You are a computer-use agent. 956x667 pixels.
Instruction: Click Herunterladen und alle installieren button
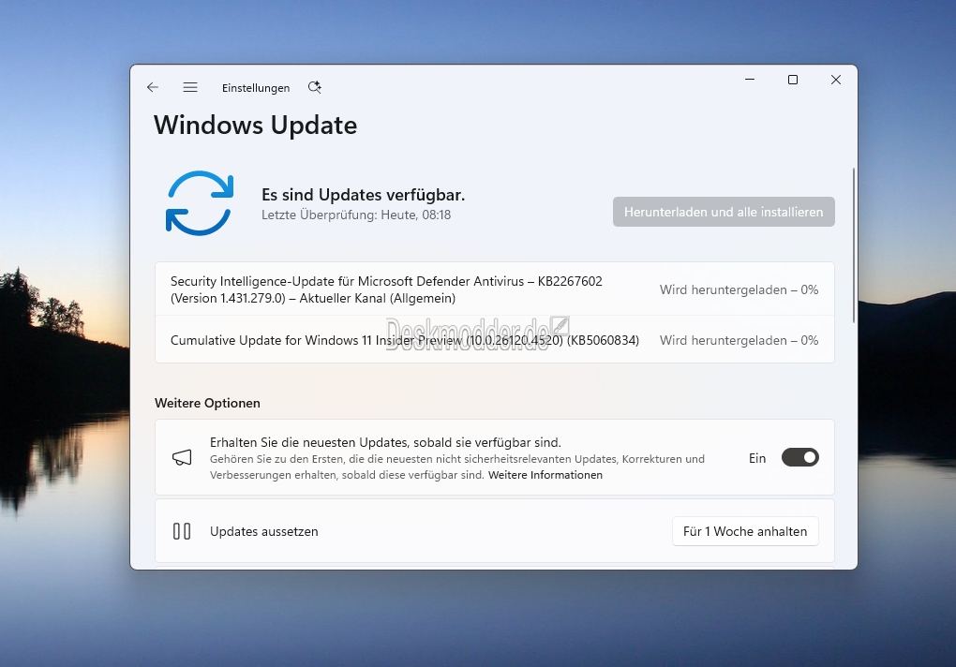(x=724, y=212)
